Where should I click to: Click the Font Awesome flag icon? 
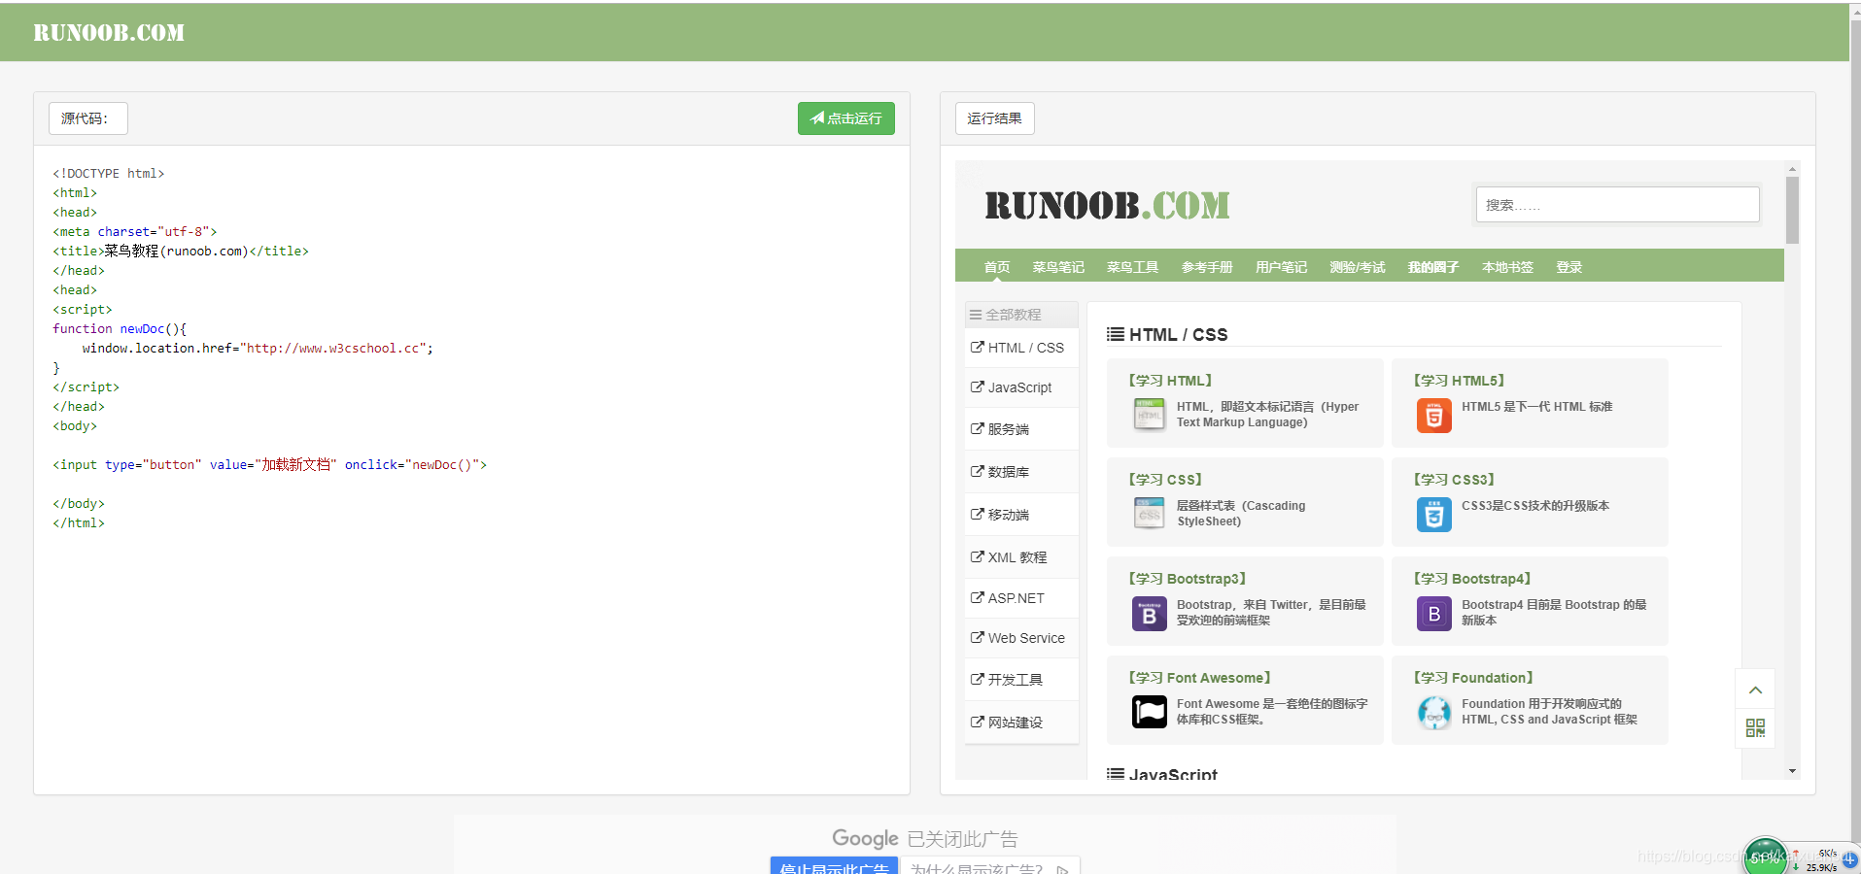coord(1149,712)
